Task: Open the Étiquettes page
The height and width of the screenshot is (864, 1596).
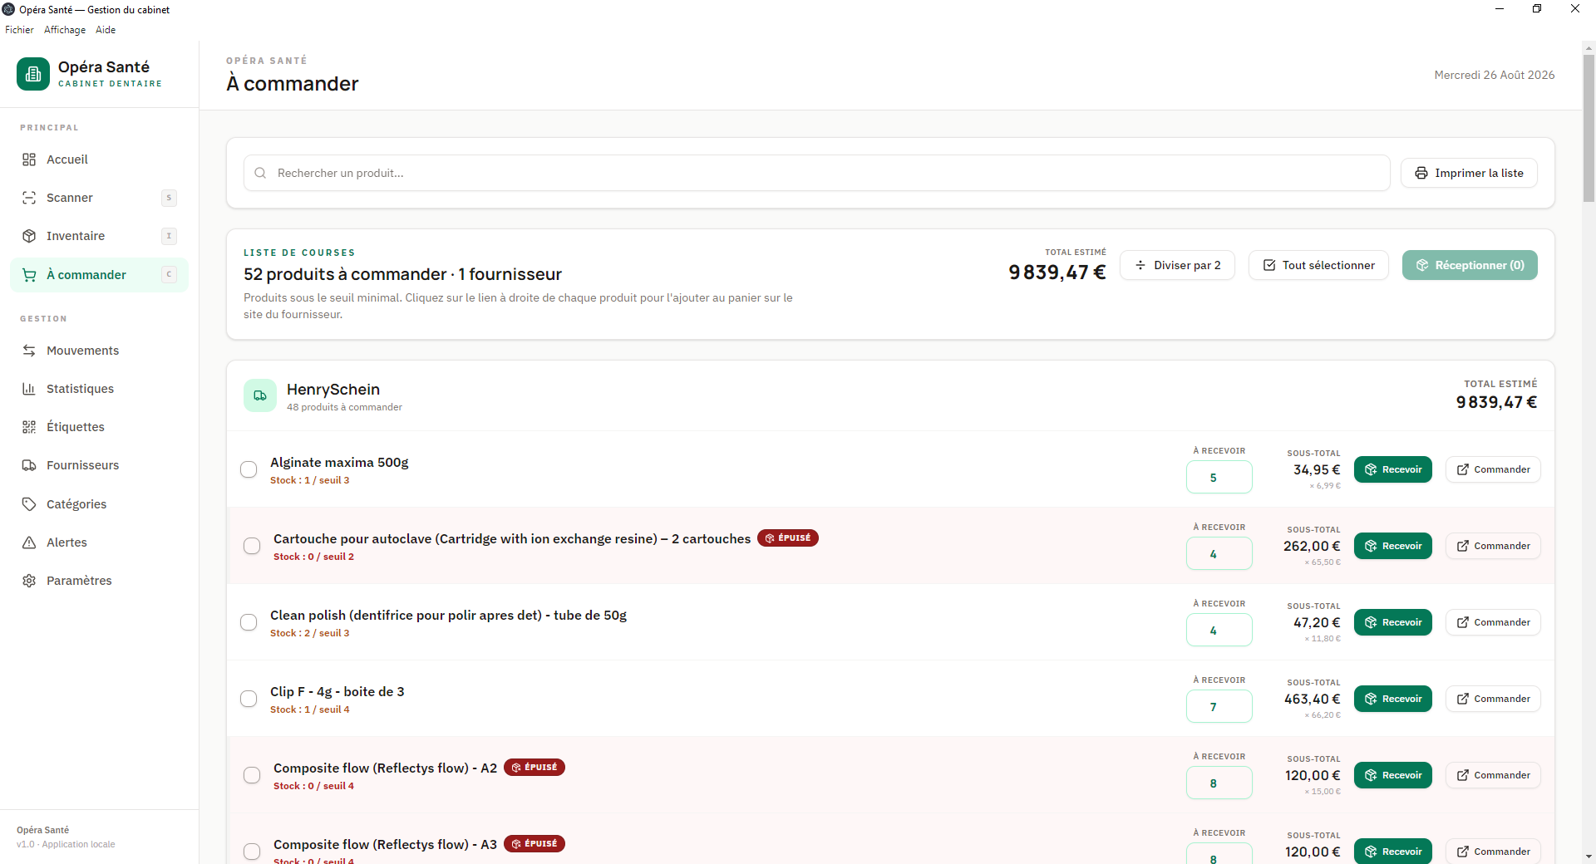Action: coord(99,427)
